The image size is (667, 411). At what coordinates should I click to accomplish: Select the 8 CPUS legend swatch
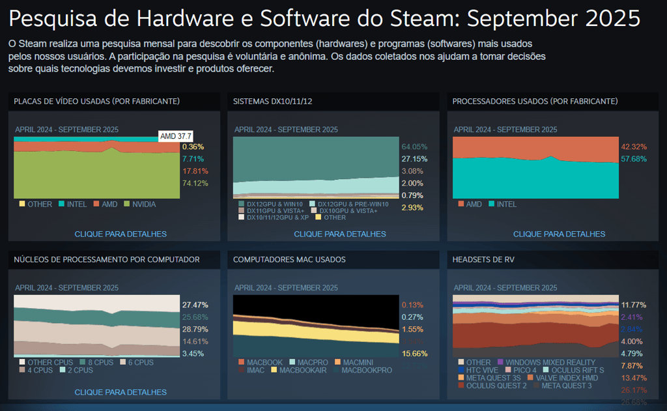click(83, 362)
